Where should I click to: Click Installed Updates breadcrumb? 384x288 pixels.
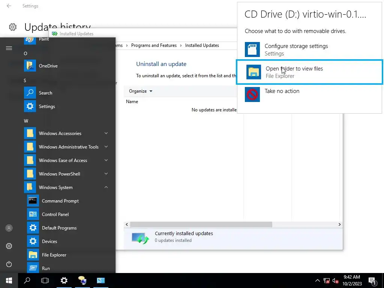pyautogui.click(x=202, y=45)
